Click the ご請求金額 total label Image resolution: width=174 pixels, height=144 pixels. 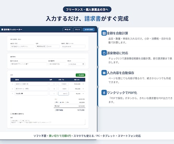59,110
